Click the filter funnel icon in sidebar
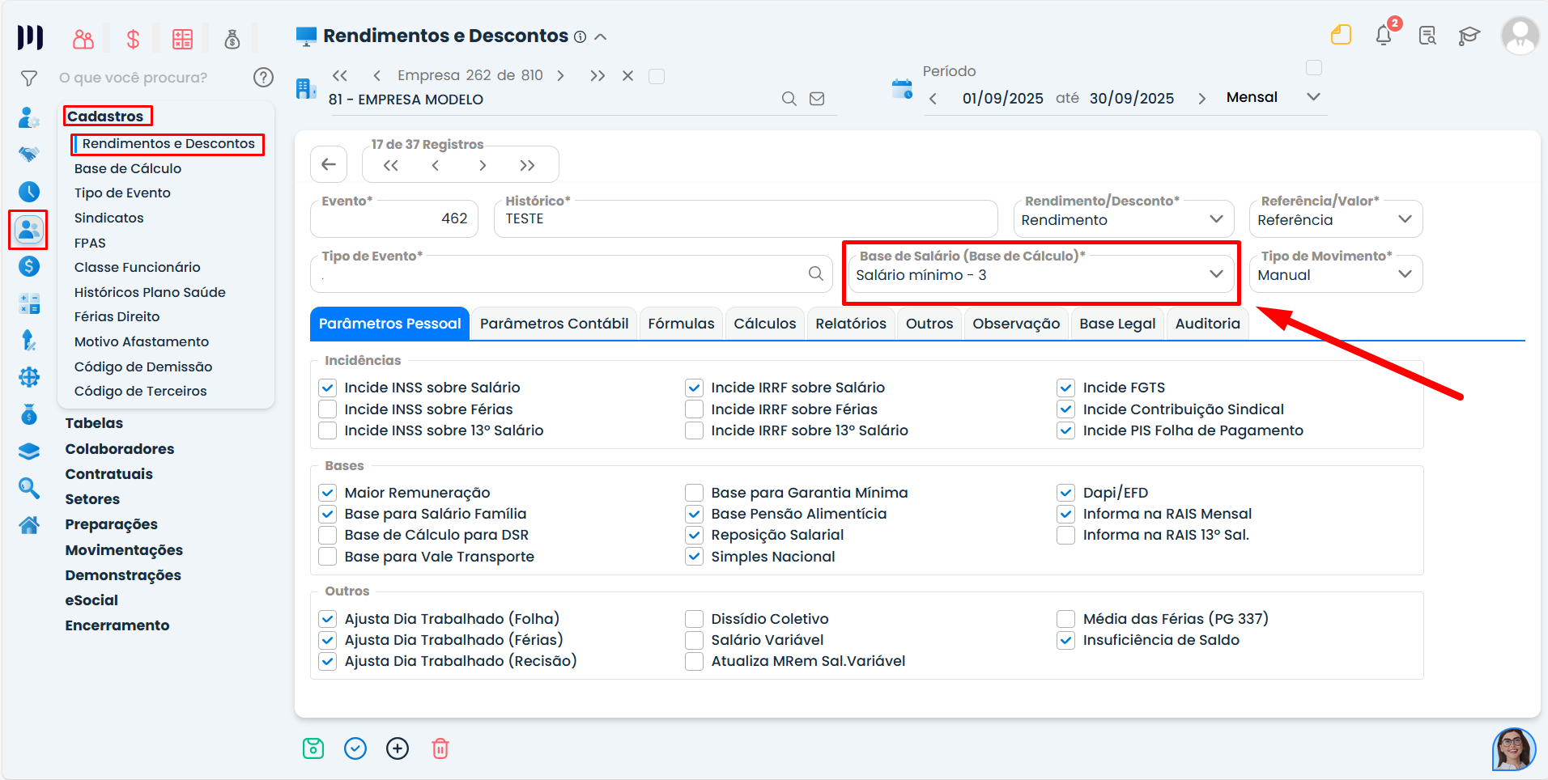This screenshot has height=780, width=1548. [29, 78]
